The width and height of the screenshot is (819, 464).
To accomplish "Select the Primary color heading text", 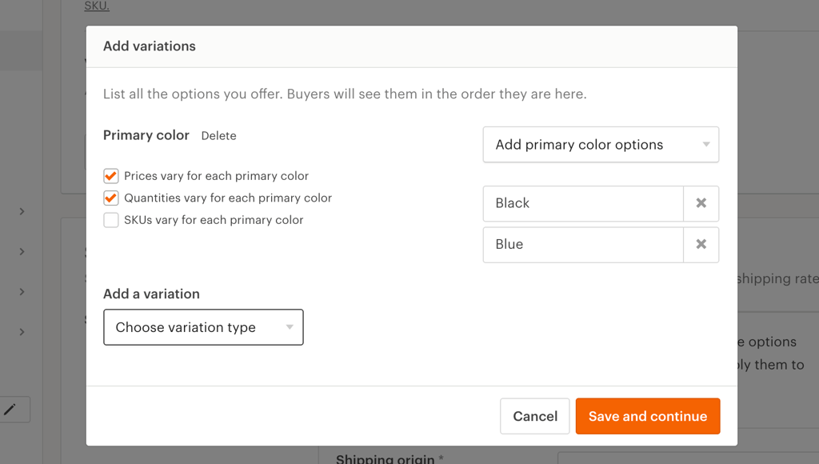I will click(146, 135).
